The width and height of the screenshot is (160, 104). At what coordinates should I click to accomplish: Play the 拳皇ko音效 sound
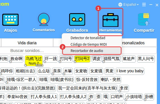click(x=17, y=97)
